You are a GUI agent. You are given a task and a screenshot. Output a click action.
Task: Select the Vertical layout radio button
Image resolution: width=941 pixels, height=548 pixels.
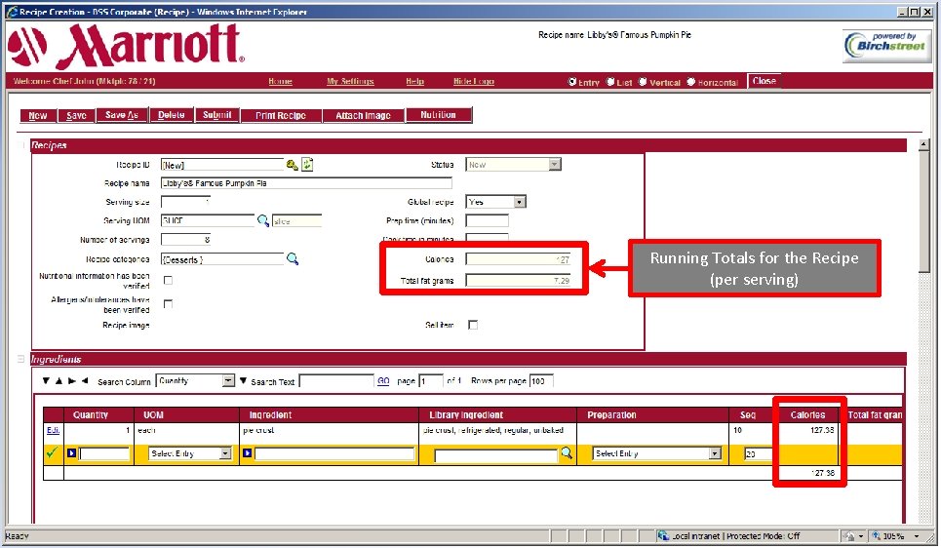pos(643,82)
